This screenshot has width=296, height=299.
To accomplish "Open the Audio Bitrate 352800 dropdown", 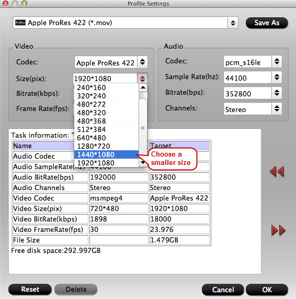I will (x=277, y=93).
